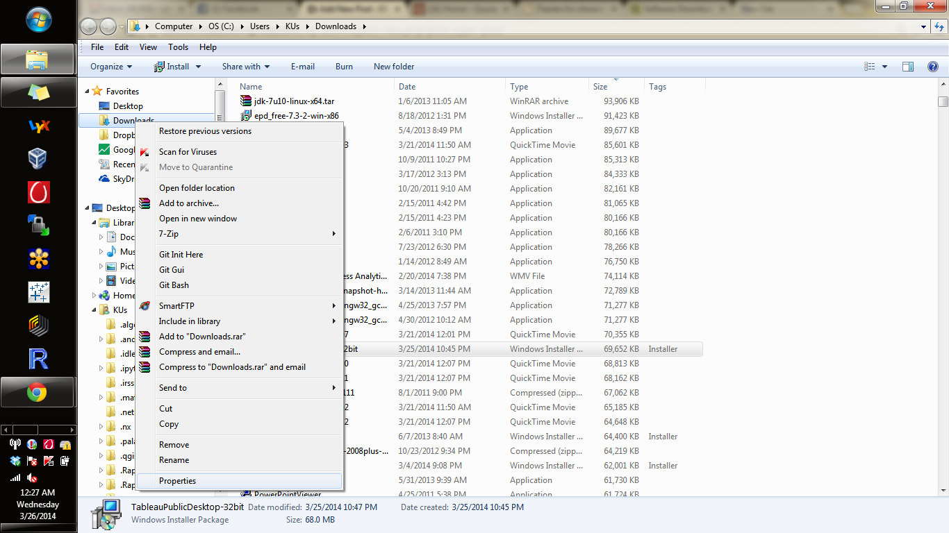The width and height of the screenshot is (949, 533).
Task: Click the New folder button
Action: pos(393,66)
